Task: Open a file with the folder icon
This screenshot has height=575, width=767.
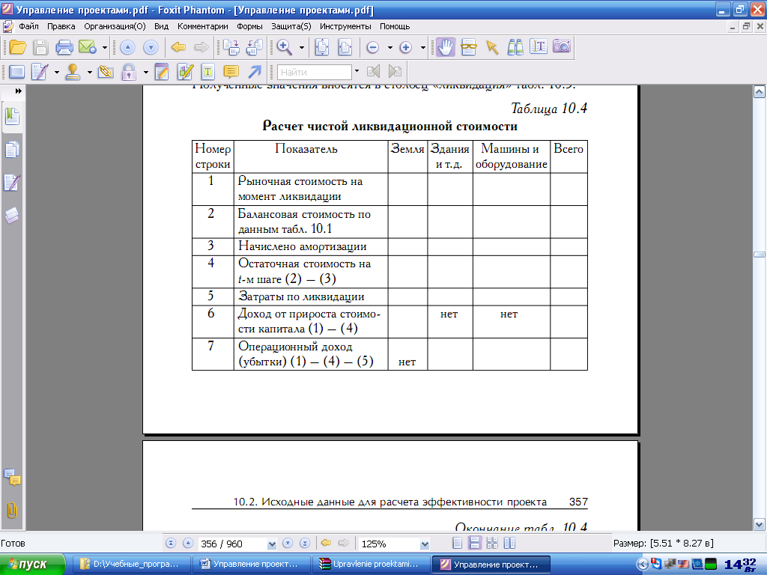Action: 18,47
